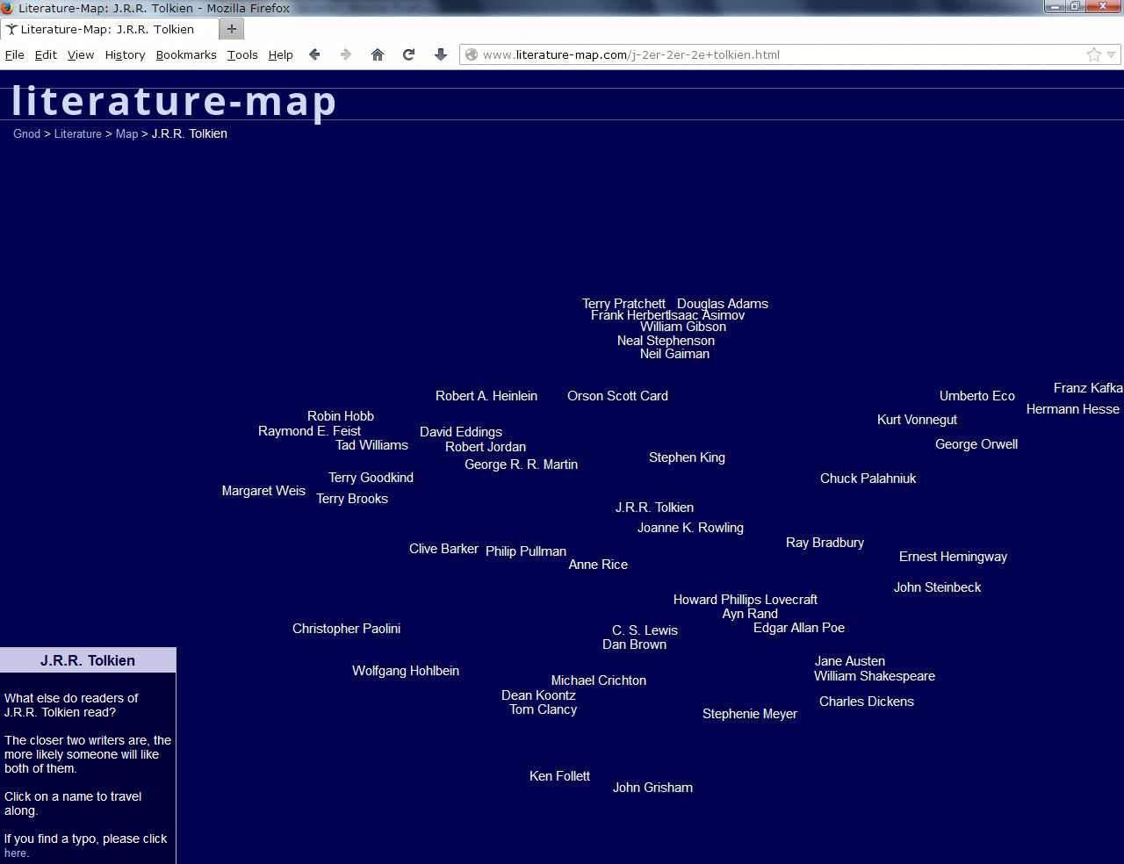Select Chuck Palahniuk on the map
This screenshot has width=1124, height=864.
pos(868,479)
